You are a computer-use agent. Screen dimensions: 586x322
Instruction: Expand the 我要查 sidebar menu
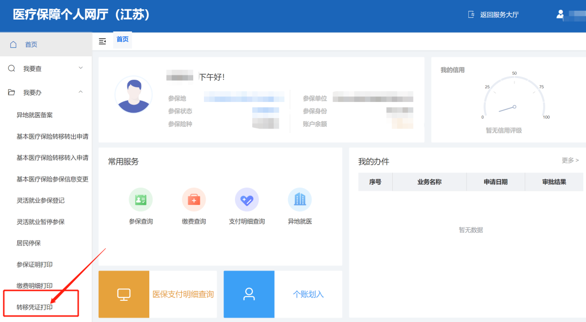tap(46, 68)
